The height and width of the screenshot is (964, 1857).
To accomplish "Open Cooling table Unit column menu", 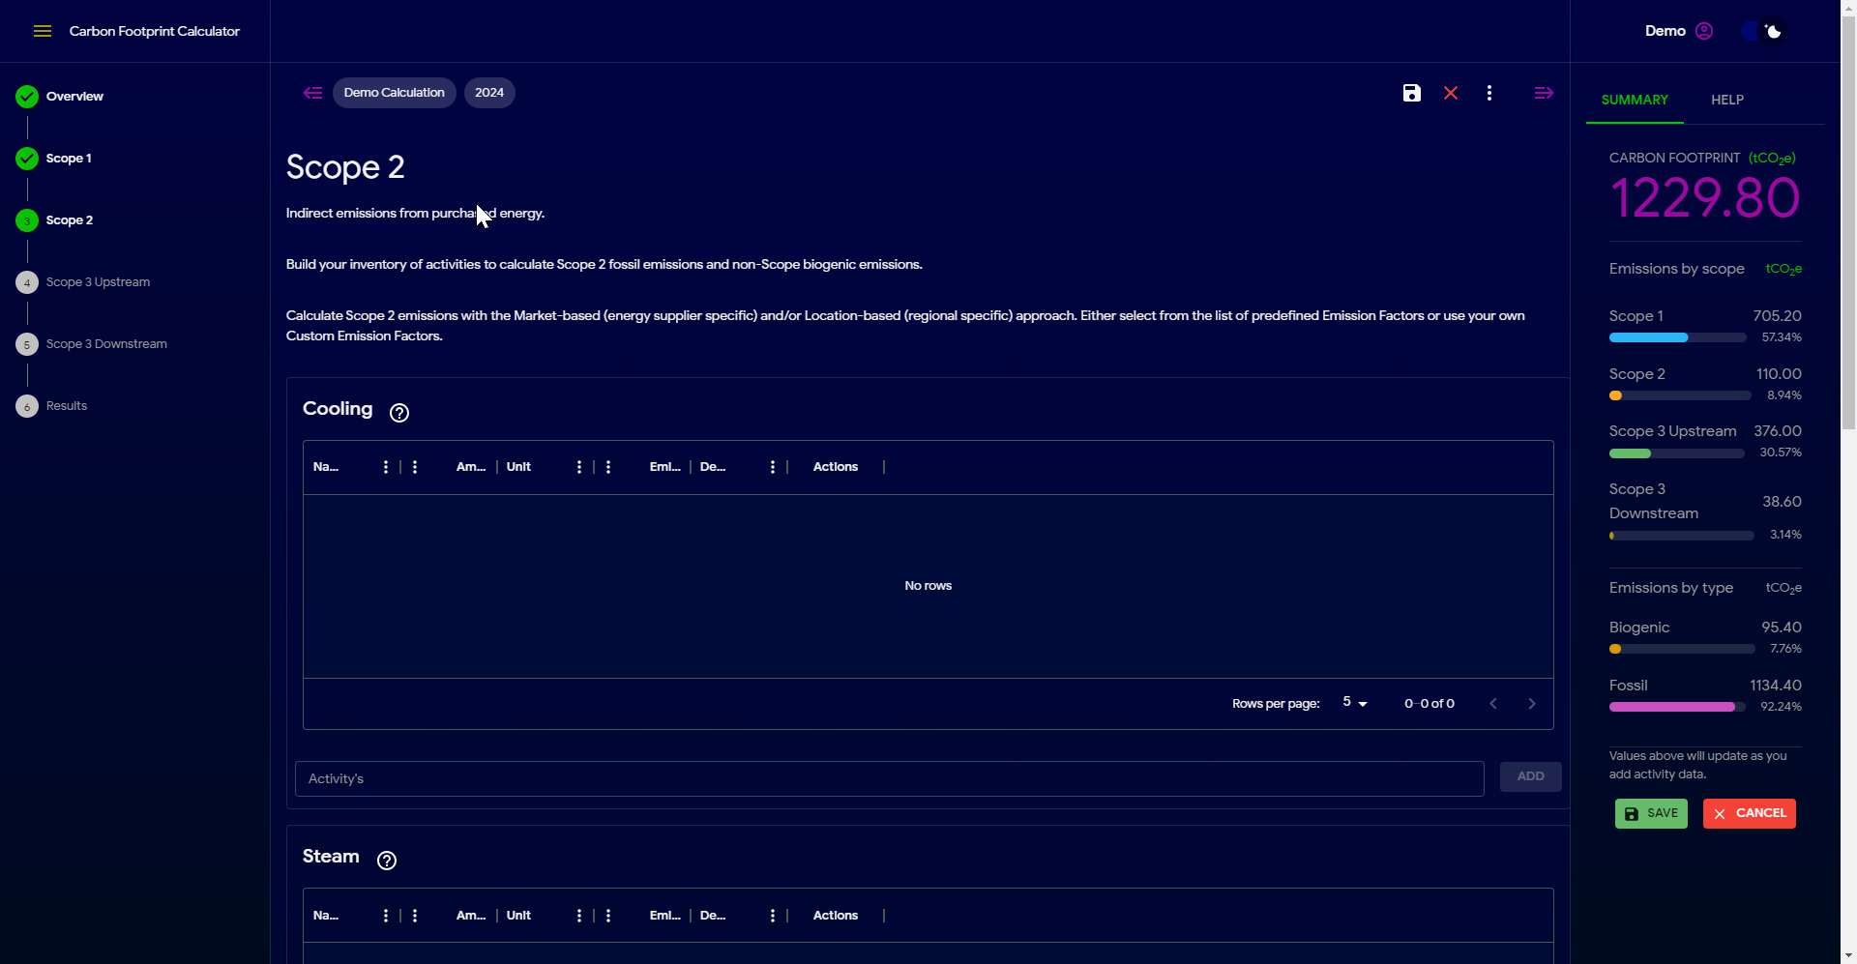I will pos(579,467).
